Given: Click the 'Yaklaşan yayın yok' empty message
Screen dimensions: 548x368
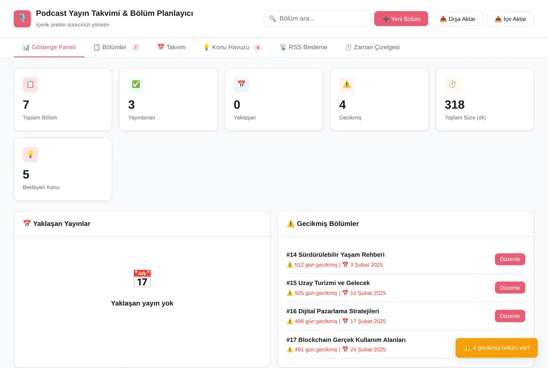Looking at the screenshot, I should coord(142,303).
